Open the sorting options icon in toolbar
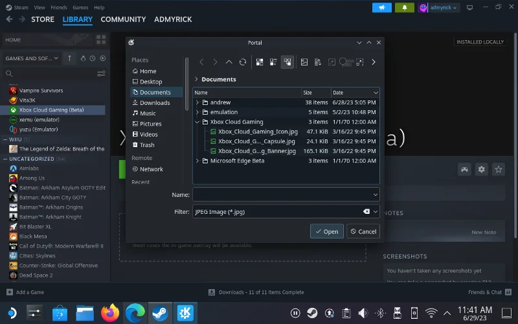The image size is (518, 324). 318,62
